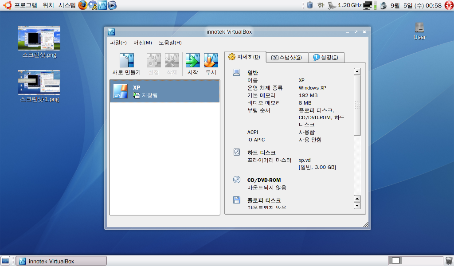This screenshot has width=454, height=266.
Task: Click the workspace switcher in bottom panel
Action: (x=415, y=261)
